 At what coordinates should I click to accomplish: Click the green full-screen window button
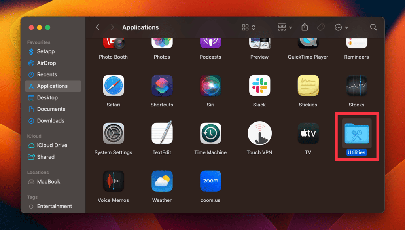(48, 27)
